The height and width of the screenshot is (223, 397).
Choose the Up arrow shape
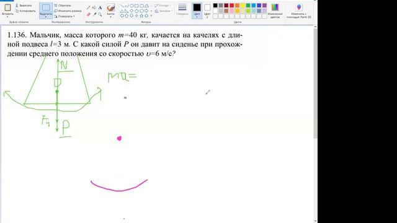127,15
